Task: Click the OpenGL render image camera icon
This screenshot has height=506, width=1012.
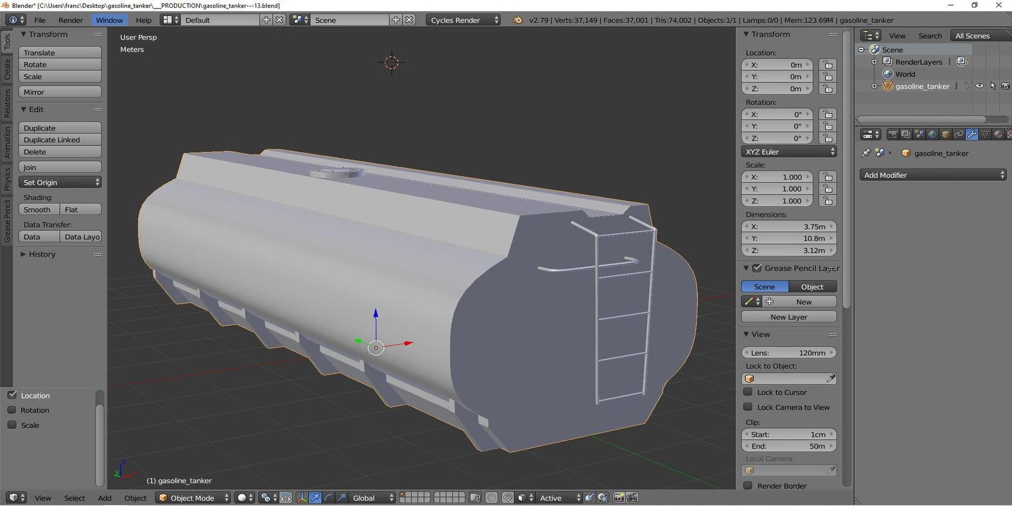Action: (x=619, y=498)
